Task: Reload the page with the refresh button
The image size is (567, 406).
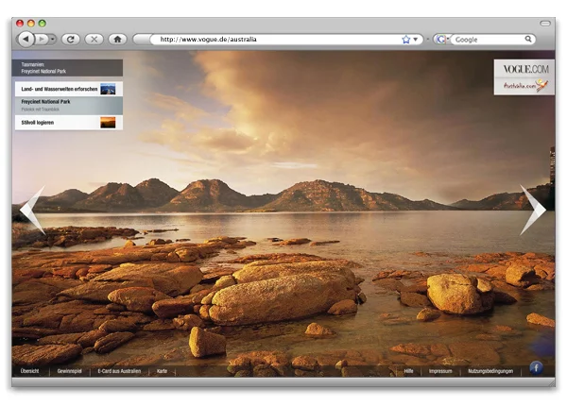Action: pos(70,40)
